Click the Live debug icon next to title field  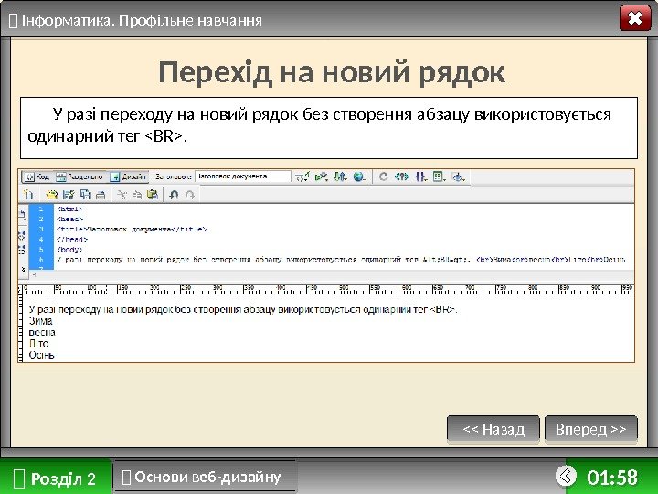pyautogui.click(x=302, y=177)
